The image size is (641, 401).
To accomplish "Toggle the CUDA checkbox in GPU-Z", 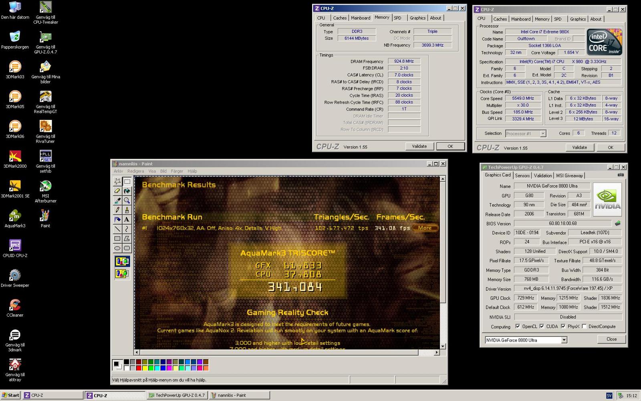I will tap(542, 326).
